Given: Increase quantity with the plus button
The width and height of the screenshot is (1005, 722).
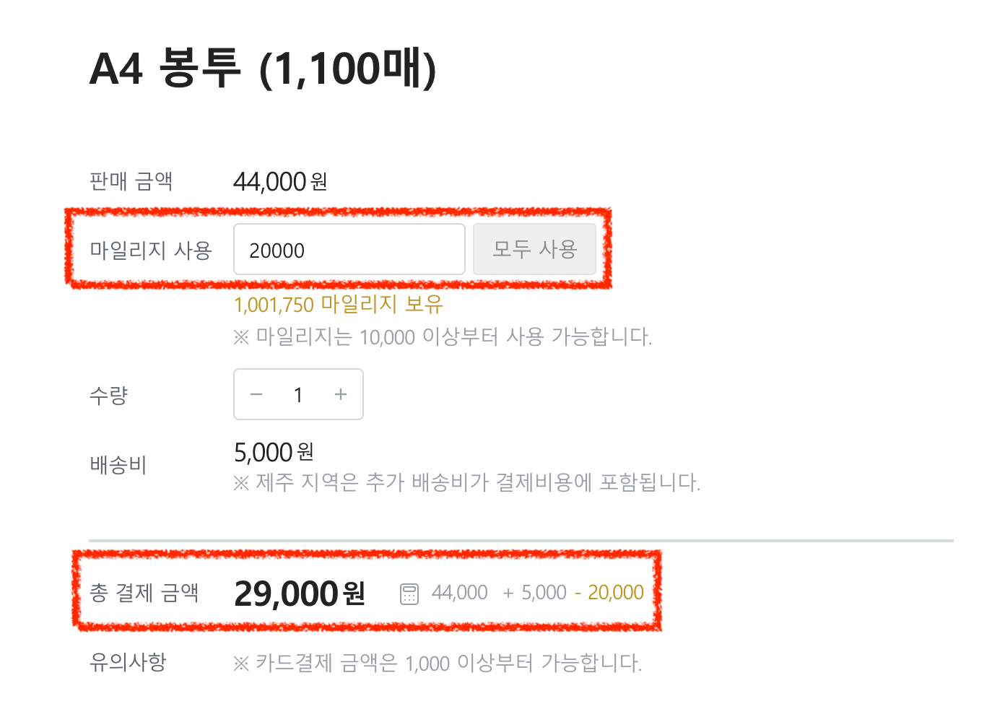Looking at the screenshot, I should (x=341, y=395).
